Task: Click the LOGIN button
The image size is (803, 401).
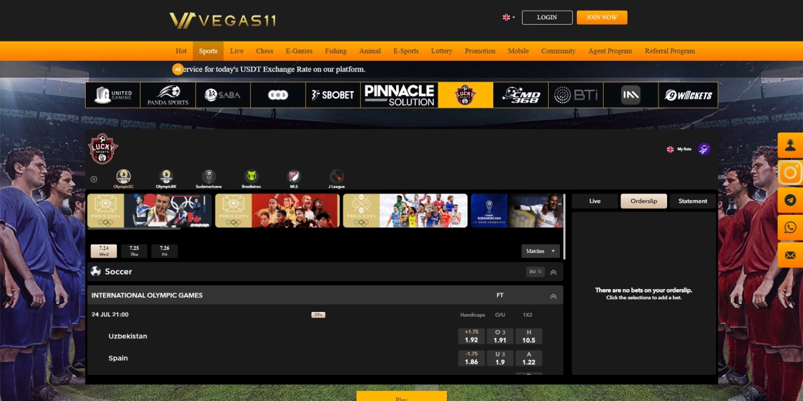Action: click(x=547, y=17)
